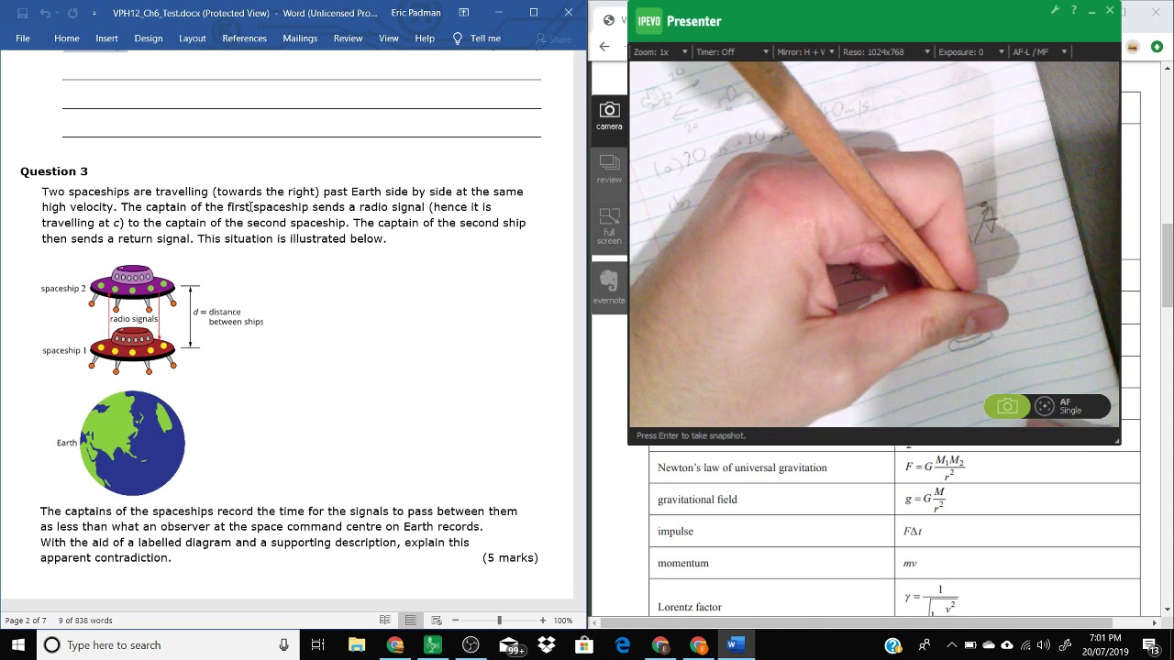Click the volume icon in system tray
The height and width of the screenshot is (660, 1174).
pyautogui.click(x=1044, y=645)
